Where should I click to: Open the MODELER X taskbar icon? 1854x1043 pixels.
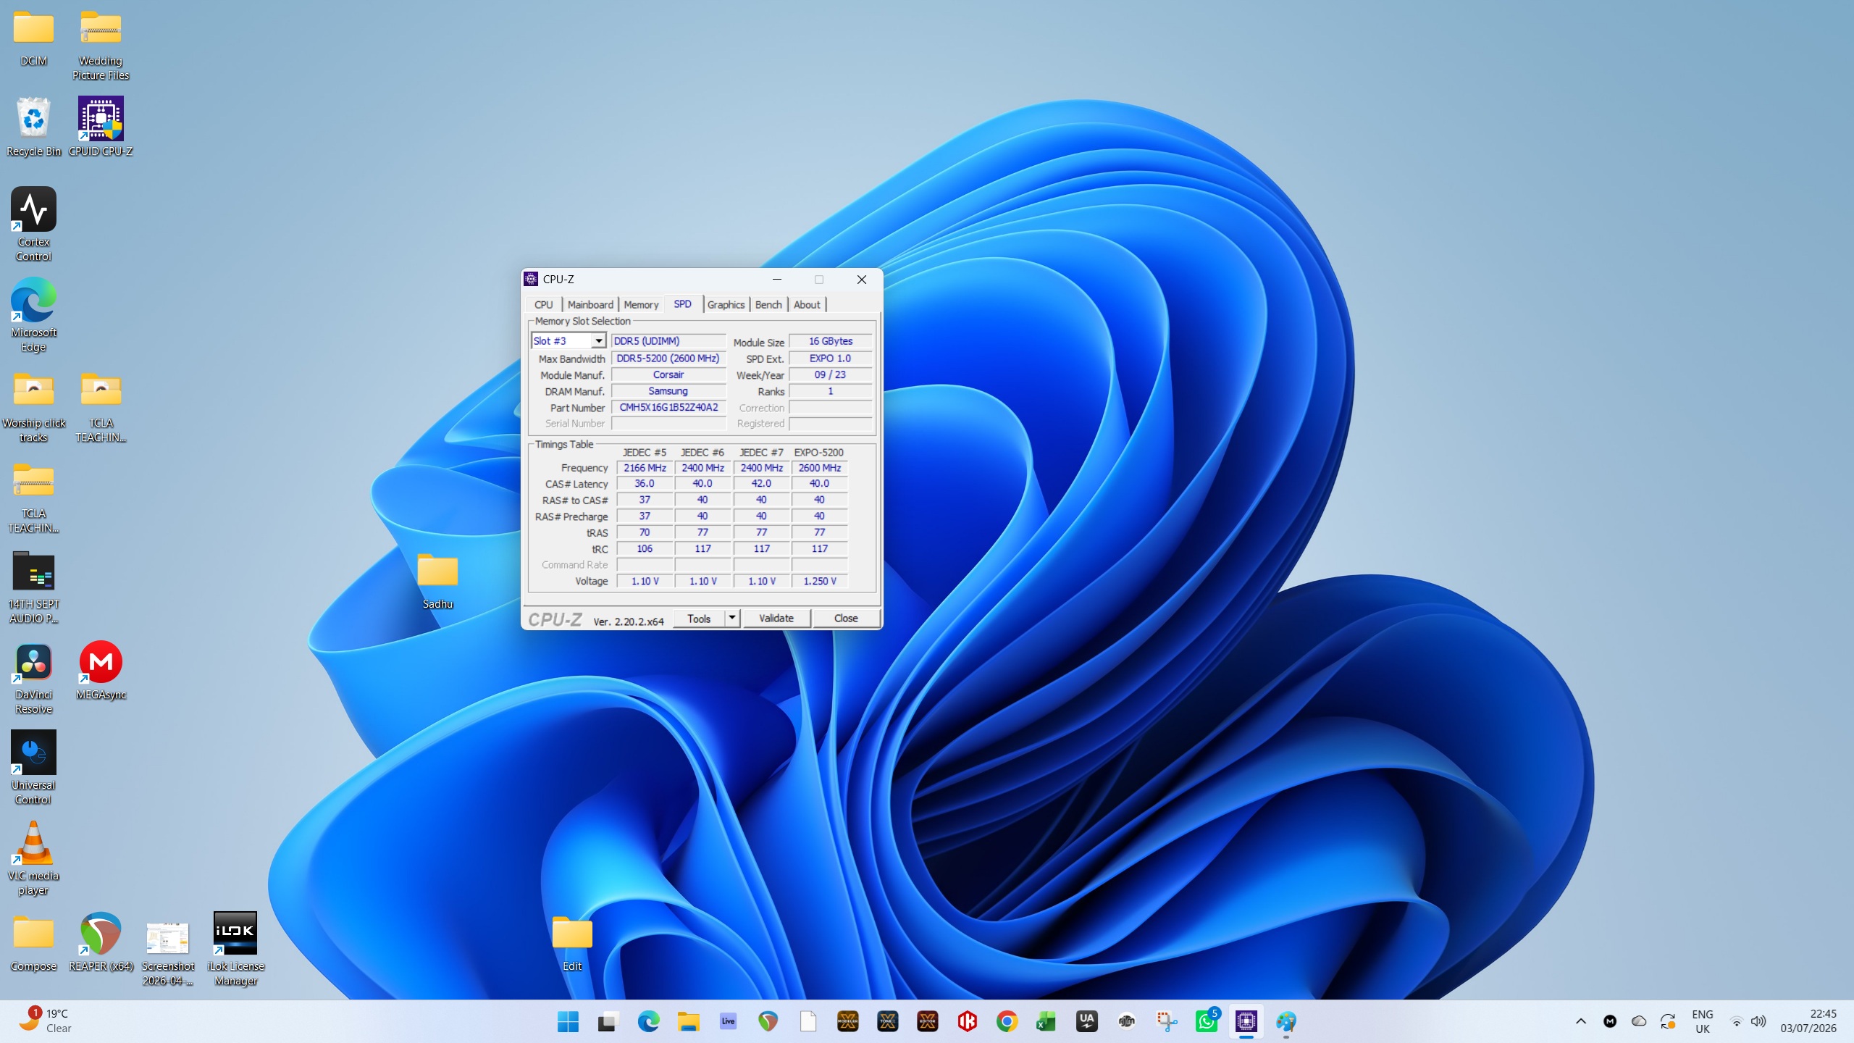tap(847, 1021)
